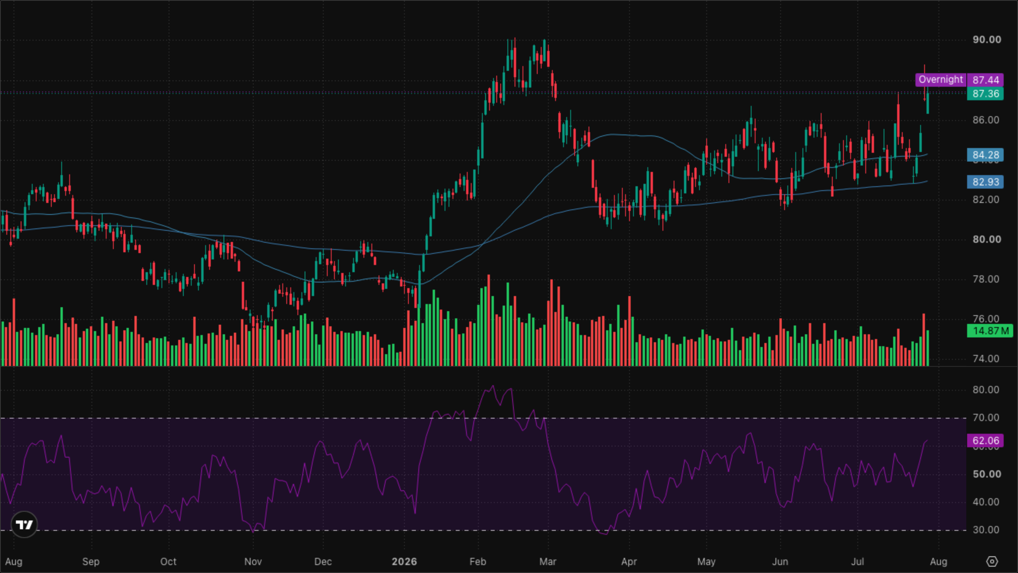The width and height of the screenshot is (1018, 573).
Task: Select the 87.44 overnight price tag
Action: (x=985, y=80)
